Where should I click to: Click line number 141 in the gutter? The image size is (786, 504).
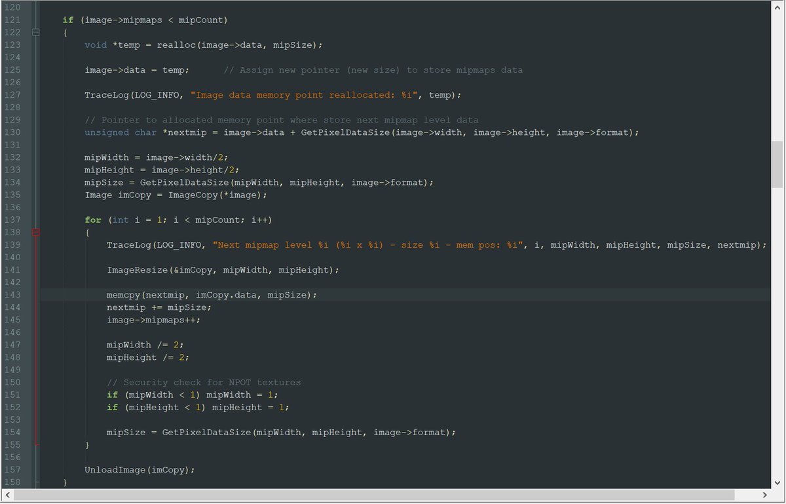(x=12, y=269)
